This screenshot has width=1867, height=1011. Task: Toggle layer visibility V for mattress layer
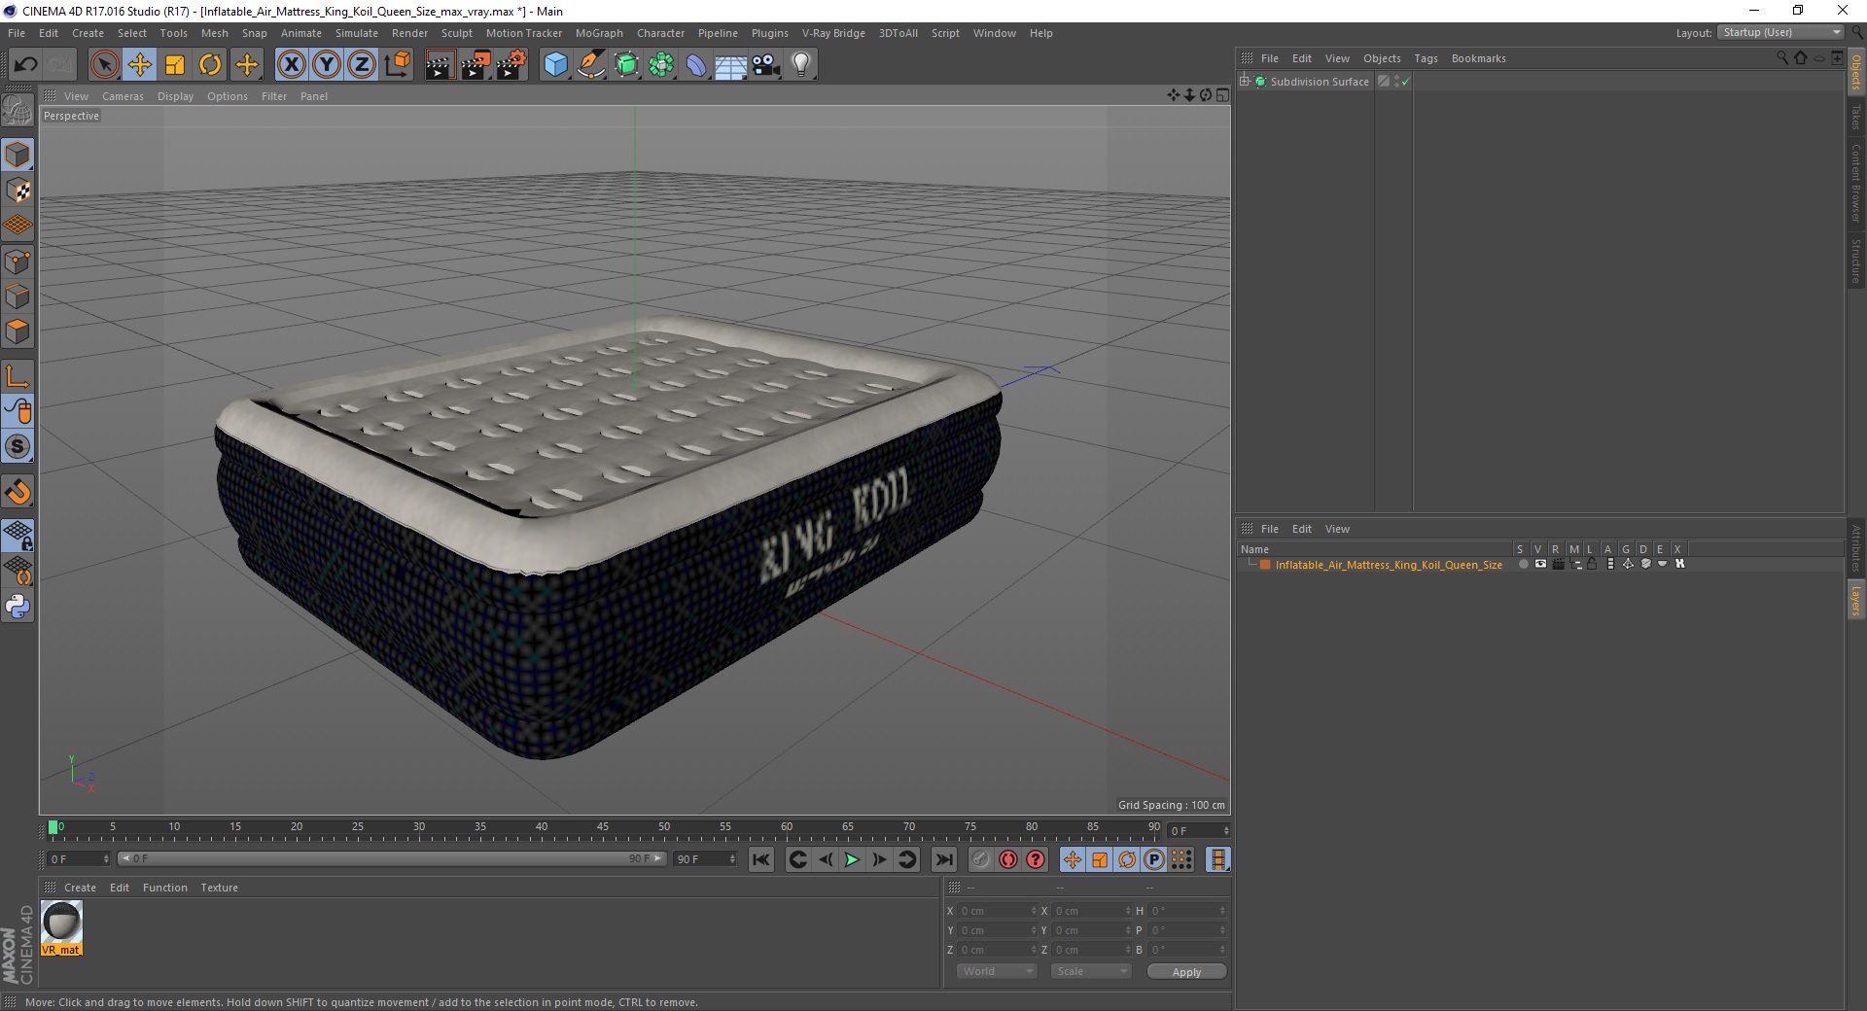pos(1540,564)
